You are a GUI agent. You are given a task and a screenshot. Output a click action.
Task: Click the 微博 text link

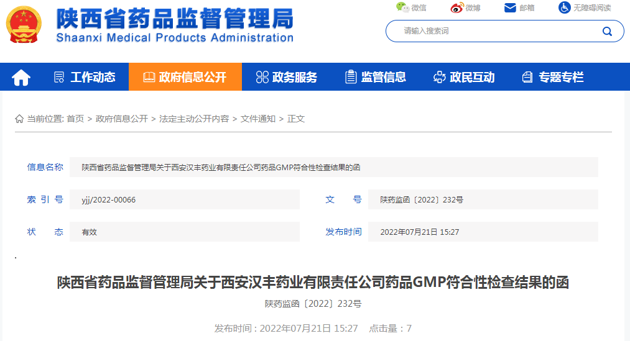pyautogui.click(x=473, y=8)
